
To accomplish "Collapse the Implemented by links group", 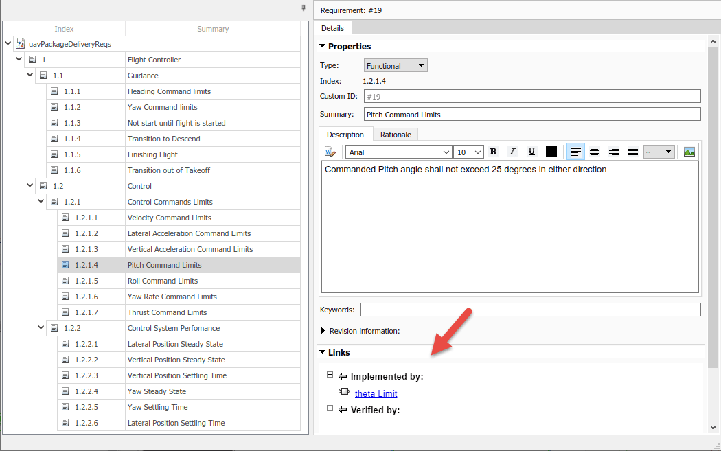I will [x=330, y=375].
